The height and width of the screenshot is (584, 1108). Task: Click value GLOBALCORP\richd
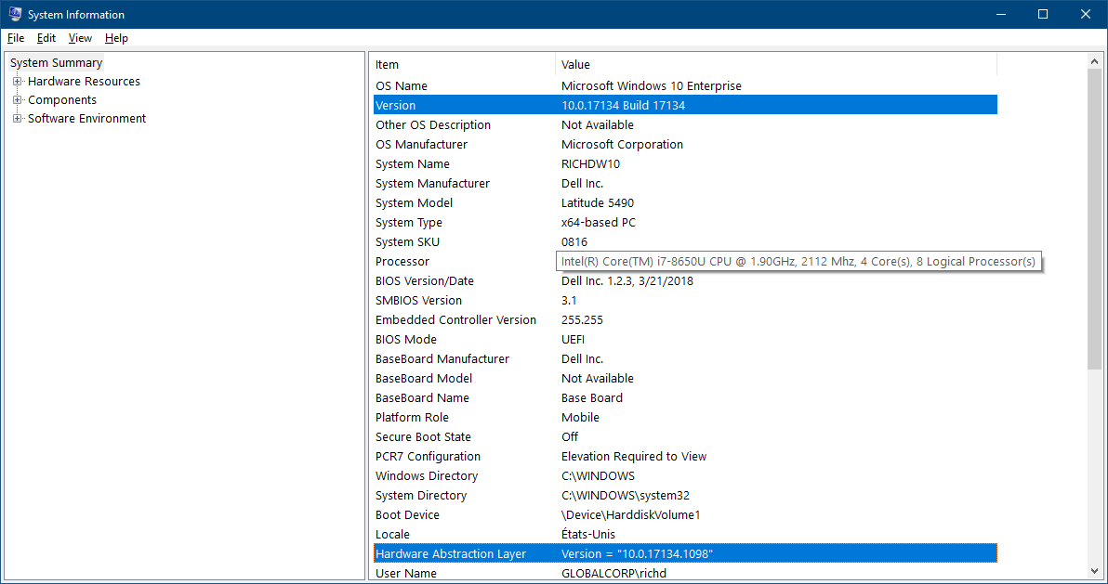[x=614, y=574]
